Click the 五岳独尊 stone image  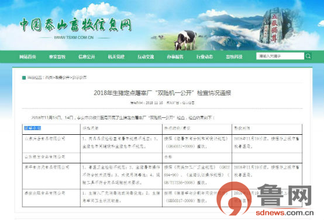click(274, 26)
